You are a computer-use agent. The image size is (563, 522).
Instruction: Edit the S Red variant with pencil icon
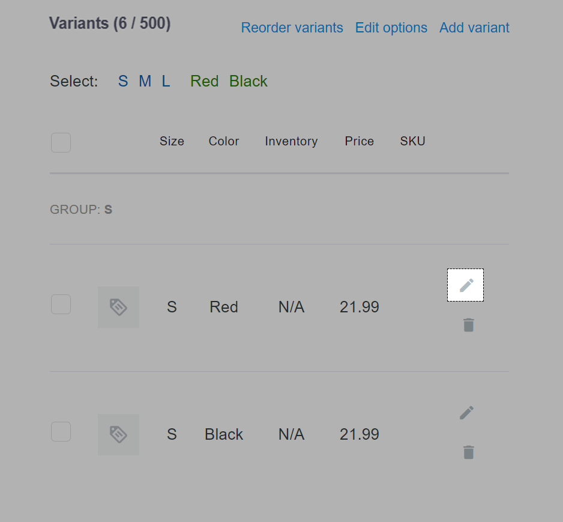click(466, 285)
